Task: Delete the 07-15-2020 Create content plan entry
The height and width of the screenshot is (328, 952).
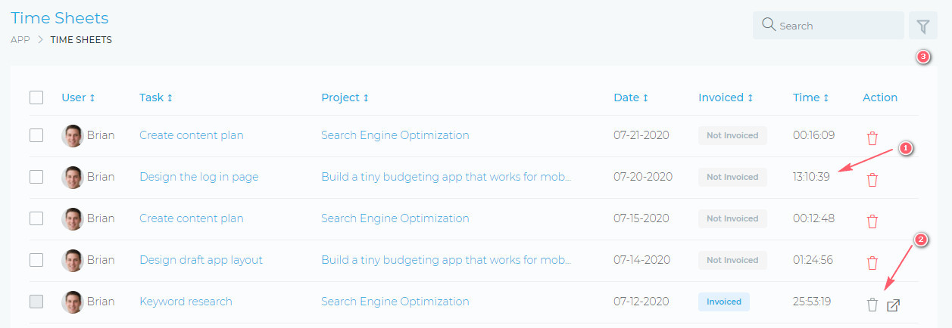Action: [872, 221]
